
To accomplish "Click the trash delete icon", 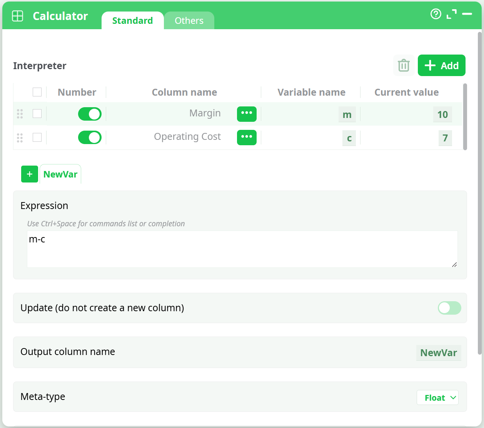I will pyautogui.click(x=404, y=65).
